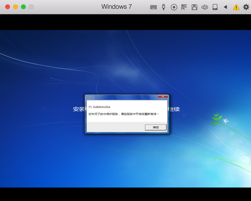This screenshot has height=201, width=251.
Task: Open the CD/DVD drive icon
Action: point(174,7)
